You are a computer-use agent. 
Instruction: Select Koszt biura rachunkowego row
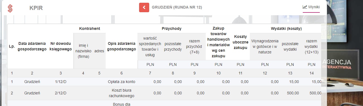coord(164,93)
